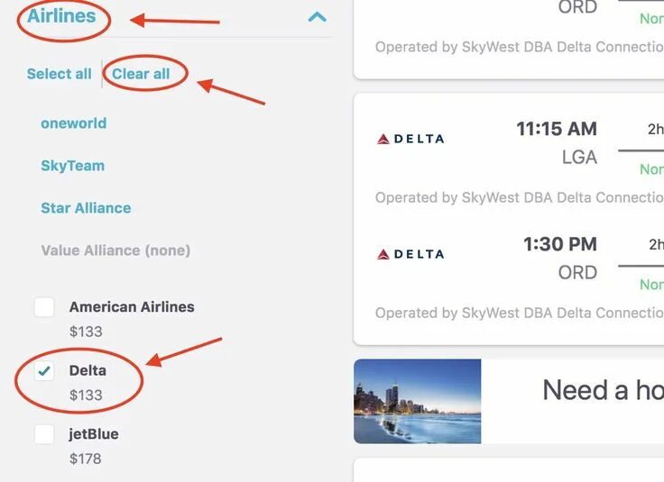The image size is (664, 482).
Task: Filter by SkyTeam alliance
Action: click(x=72, y=166)
